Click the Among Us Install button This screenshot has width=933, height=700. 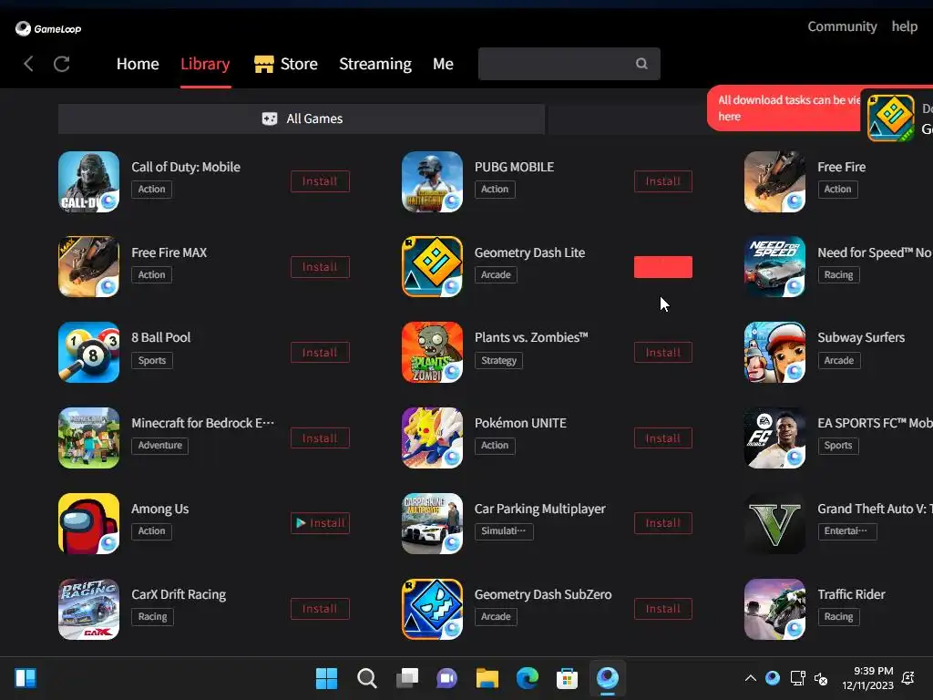[x=320, y=522]
